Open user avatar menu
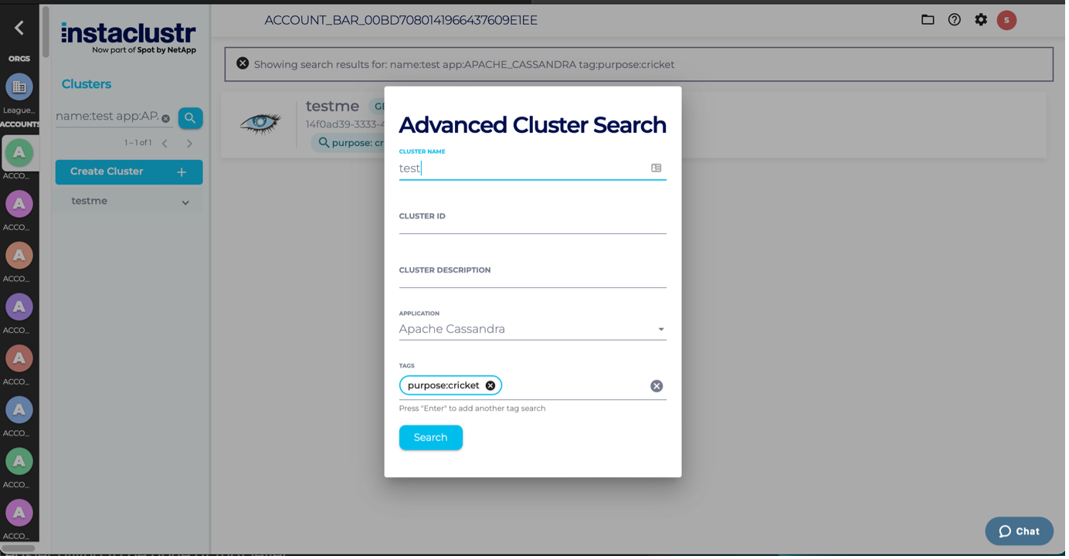This screenshot has width=1069, height=559. (x=1010, y=20)
